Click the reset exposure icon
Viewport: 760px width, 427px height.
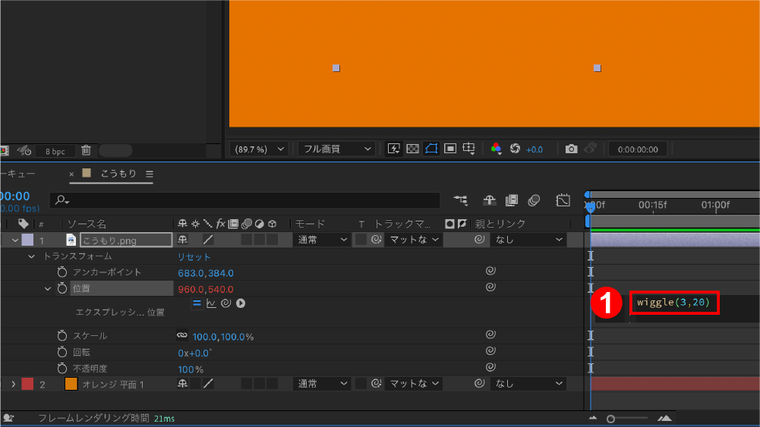click(x=515, y=149)
